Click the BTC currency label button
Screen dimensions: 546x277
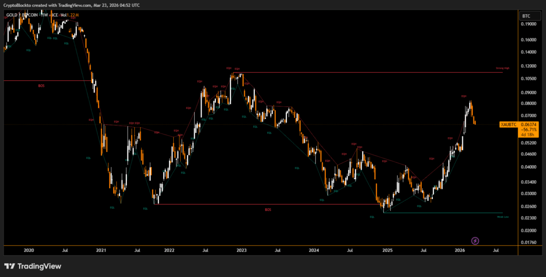526,16
